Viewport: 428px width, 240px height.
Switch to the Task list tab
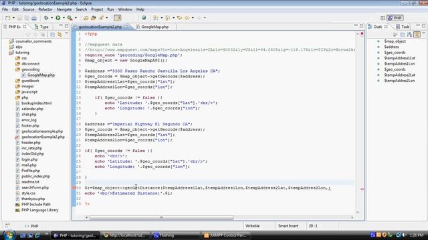point(403,27)
